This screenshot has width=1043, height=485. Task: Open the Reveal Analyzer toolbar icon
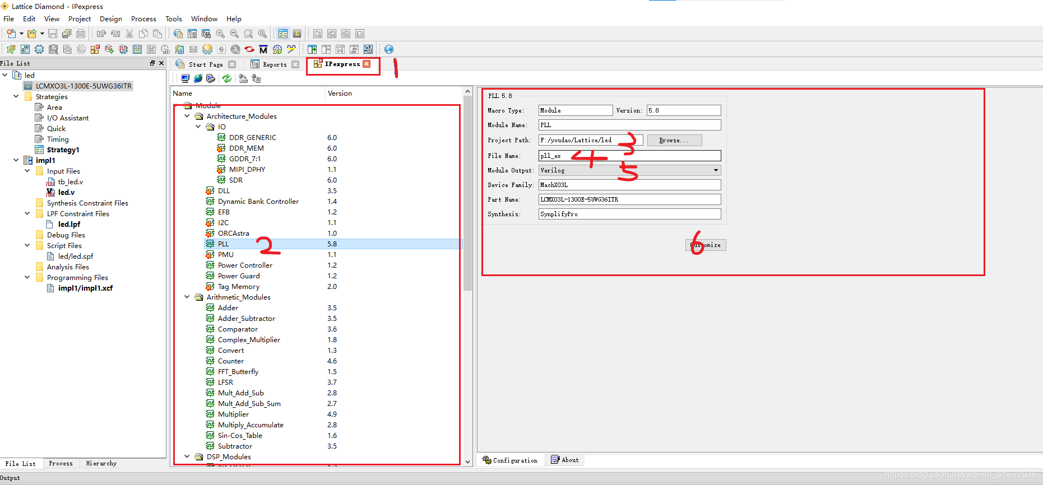123,49
